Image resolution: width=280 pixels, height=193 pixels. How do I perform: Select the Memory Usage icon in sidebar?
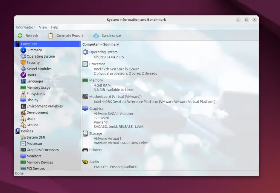tap(23, 88)
